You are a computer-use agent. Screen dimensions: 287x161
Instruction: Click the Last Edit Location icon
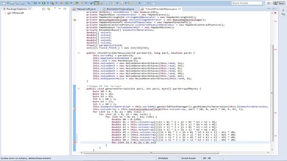pos(130,3)
